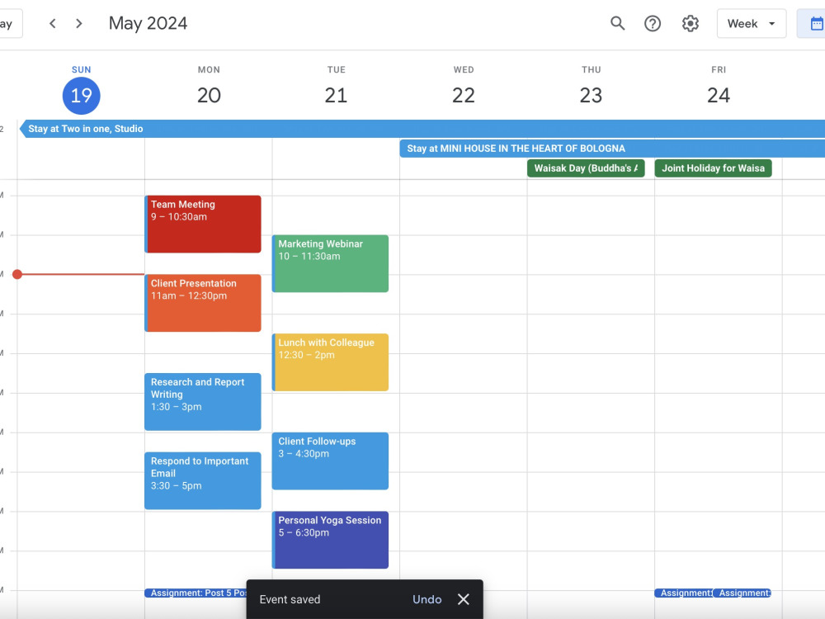The height and width of the screenshot is (619, 825).
Task: Open the Lunch with Colleague event
Action: 329,361
